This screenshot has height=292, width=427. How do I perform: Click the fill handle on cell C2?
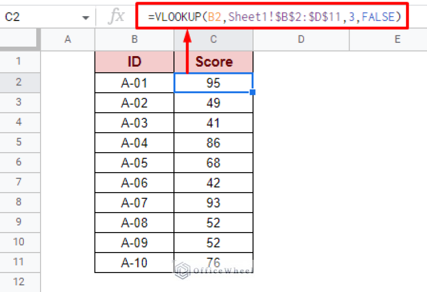click(x=253, y=92)
